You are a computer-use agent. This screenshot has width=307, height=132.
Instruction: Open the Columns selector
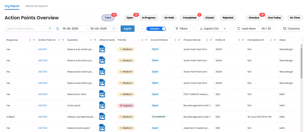291,29
